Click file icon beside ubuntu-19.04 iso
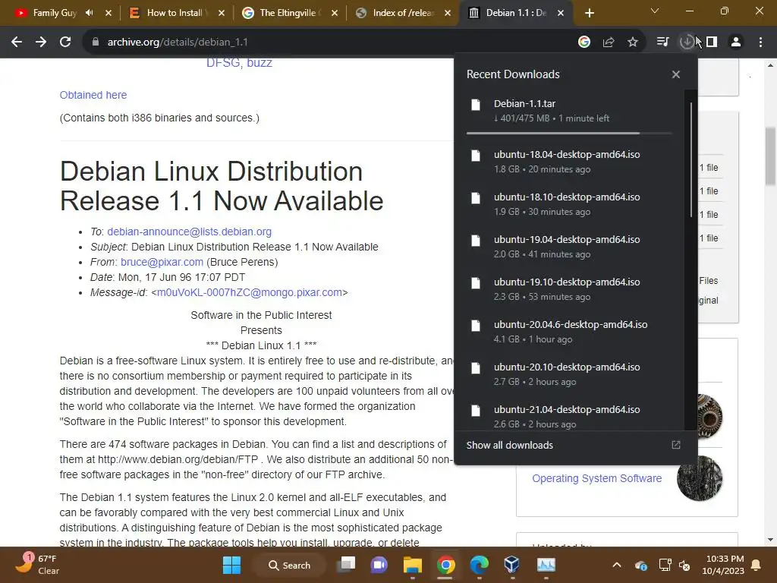777x583 pixels. tap(476, 241)
